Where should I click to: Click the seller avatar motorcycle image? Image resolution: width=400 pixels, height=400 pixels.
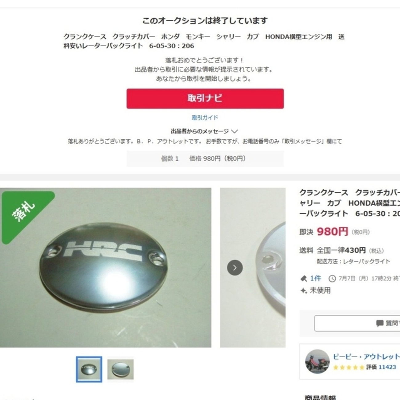tap(317, 362)
